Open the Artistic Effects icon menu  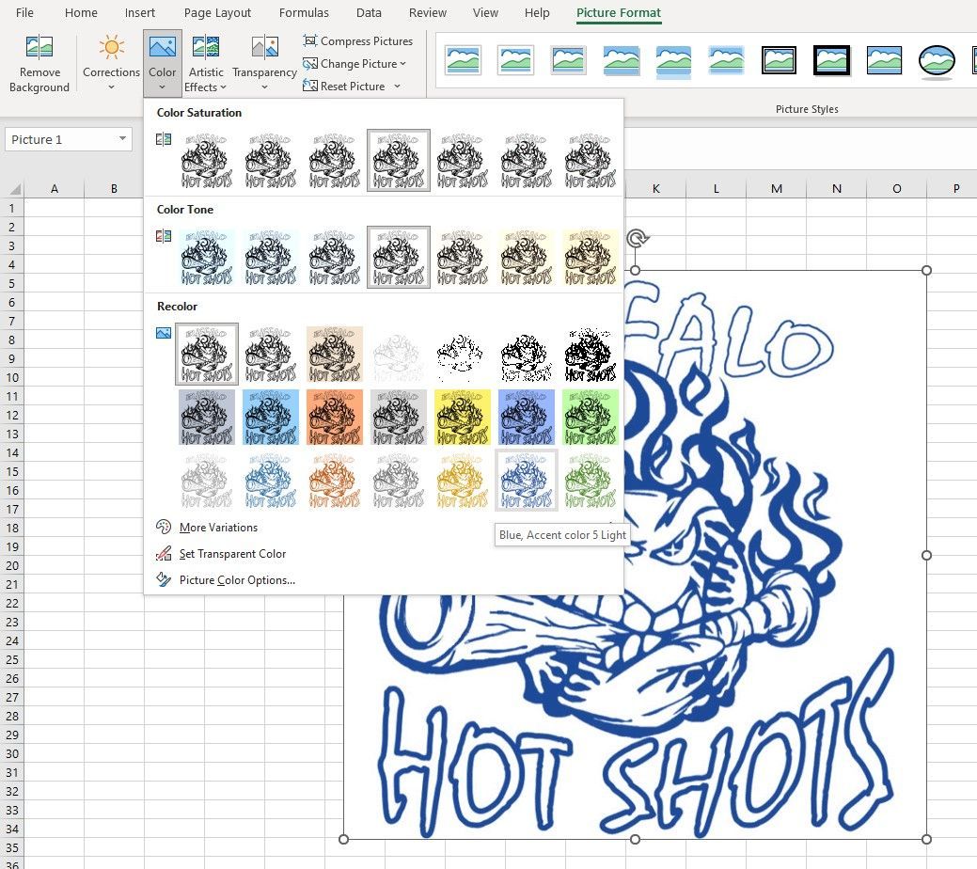click(x=206, y=47)
